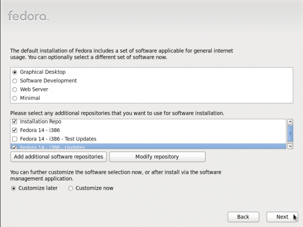Select the Fedora 14 - i386 row text
The width and height of the screenshot is (303, 227).
pos(40,130)
